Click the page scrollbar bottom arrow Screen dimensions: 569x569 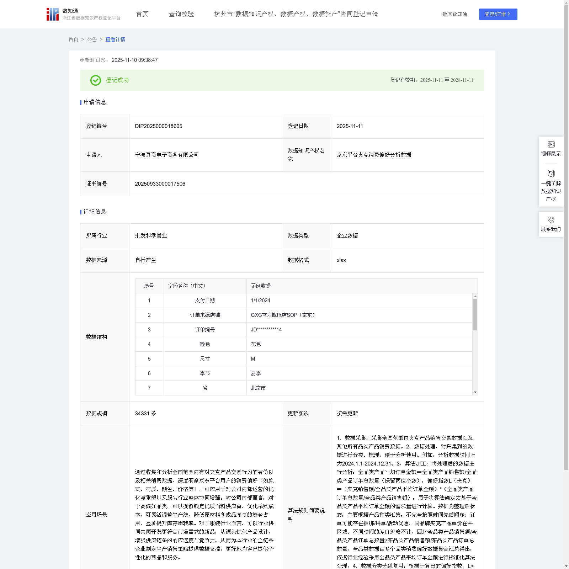[566, 566]
